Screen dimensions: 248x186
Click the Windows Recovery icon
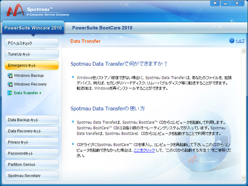click(10, 85)
